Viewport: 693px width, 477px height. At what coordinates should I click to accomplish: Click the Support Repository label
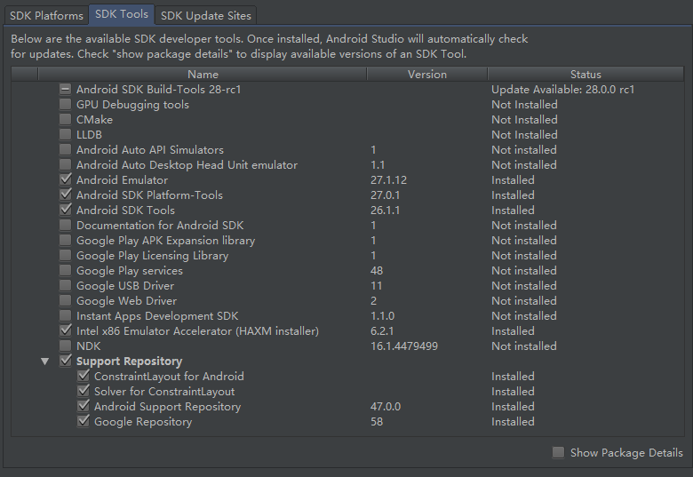(129, 362)
